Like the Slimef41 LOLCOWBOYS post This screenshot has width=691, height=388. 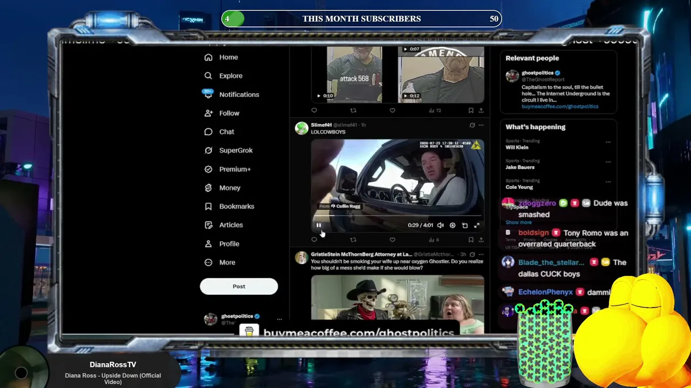(392, 240)
